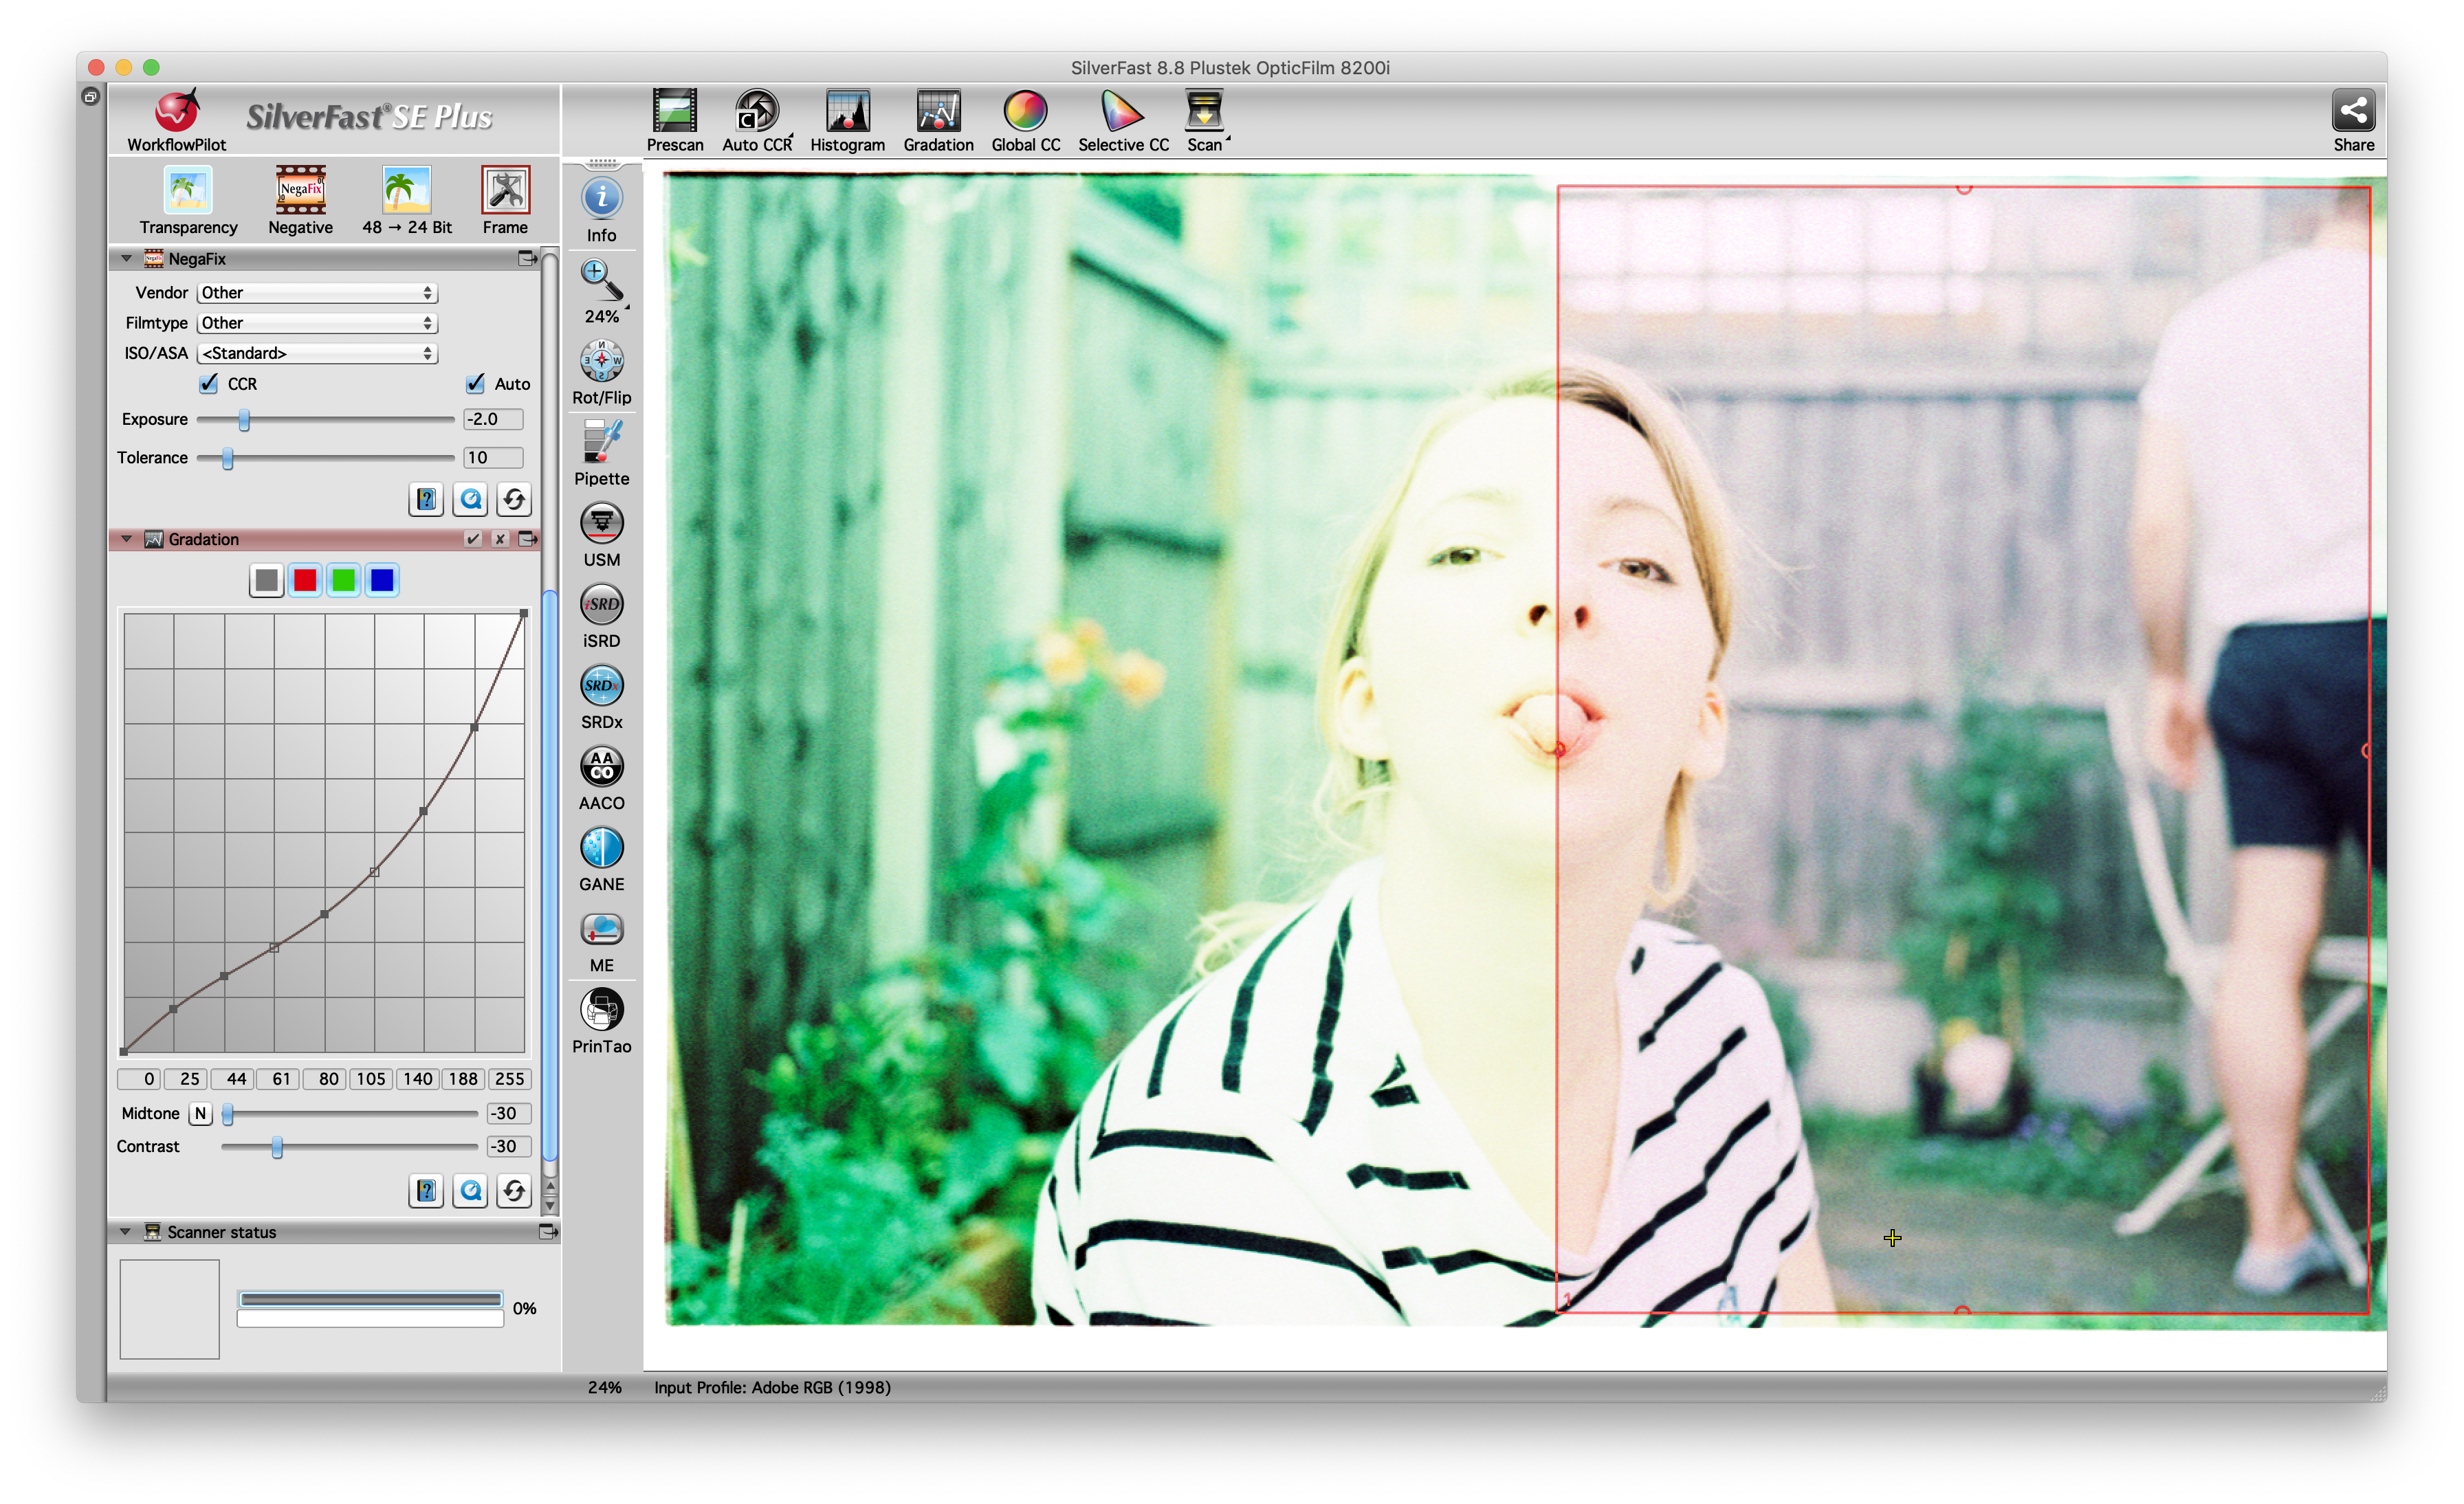The height and width of the screenshot is (1504, 2464).
Task: Click the Frame settings button
Action: (x=505, y=191)
